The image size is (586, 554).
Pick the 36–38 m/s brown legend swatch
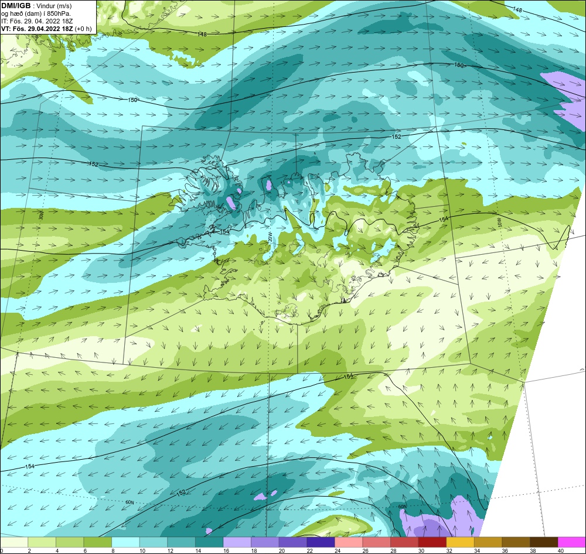click(x=516, y=542)
